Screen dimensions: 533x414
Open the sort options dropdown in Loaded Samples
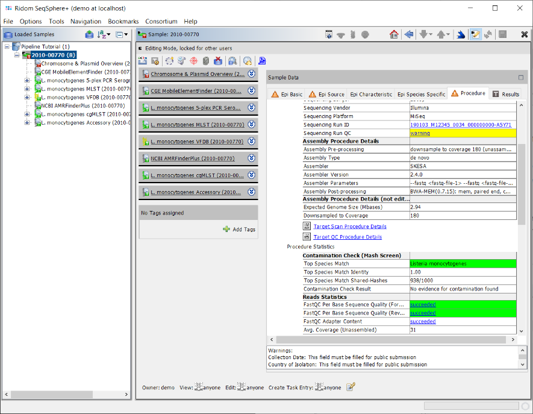[x=108, y=34]
